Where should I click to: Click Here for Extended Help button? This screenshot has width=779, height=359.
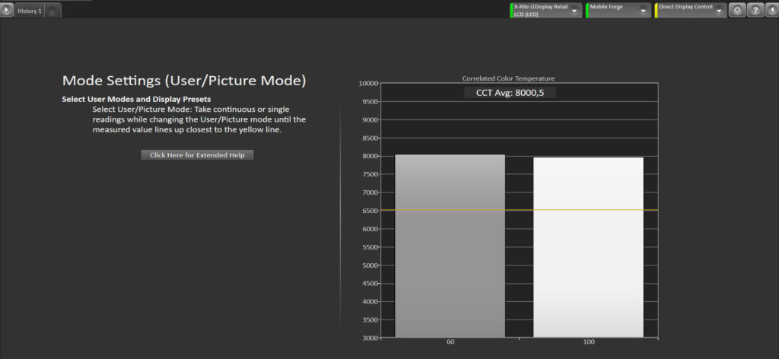(x=197, y=155)
